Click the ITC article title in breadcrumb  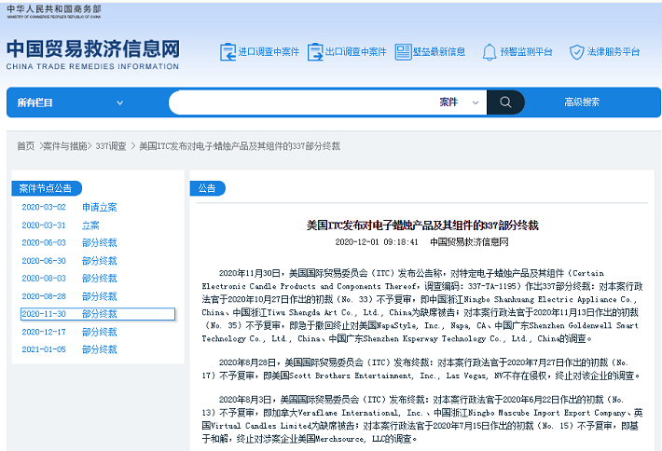point(240,146)
